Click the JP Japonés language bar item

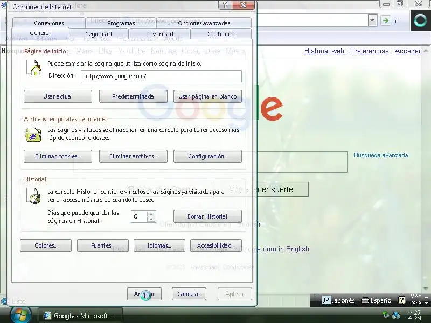tap(338, 300)
